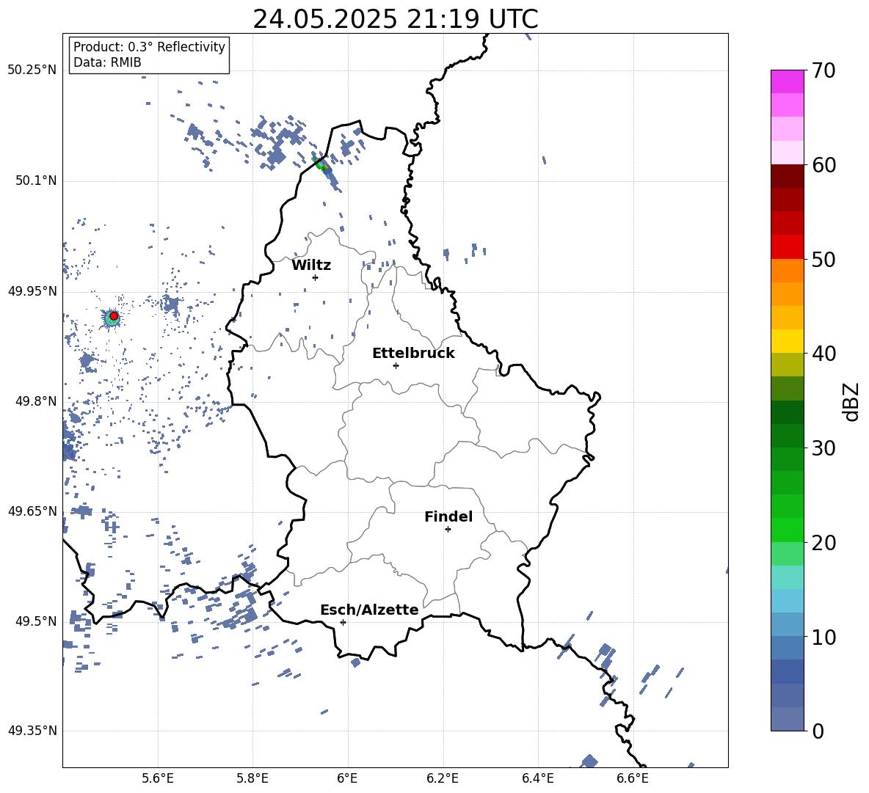Click the latitude label 49.65°N
This screenshot has width=869, height=793.
coord(32,511)
